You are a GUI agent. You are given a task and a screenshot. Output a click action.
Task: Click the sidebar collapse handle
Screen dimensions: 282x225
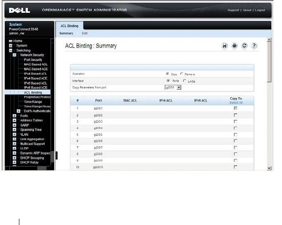click(x=56, y=156)
